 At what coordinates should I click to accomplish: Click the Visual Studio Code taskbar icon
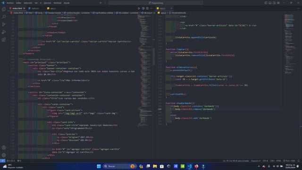[190, 166]
